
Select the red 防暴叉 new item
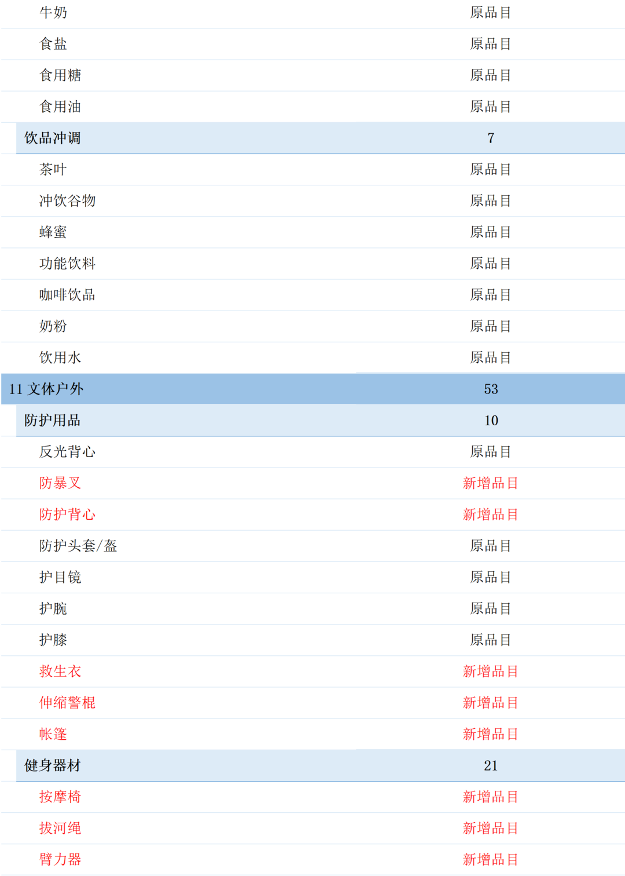58,483
